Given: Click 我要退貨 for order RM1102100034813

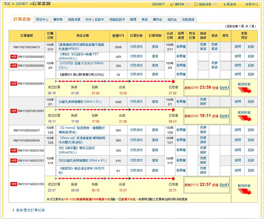Looking at the screenshot, I should pyautogui.click(x=214, y=47).
